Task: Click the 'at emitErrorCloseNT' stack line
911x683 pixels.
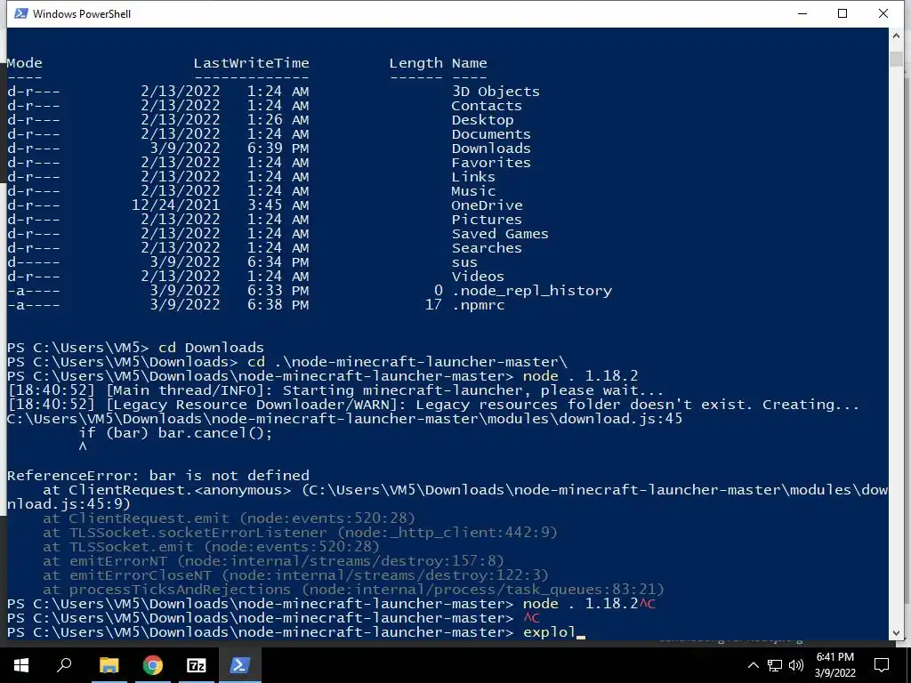Action: coord(295,575)
